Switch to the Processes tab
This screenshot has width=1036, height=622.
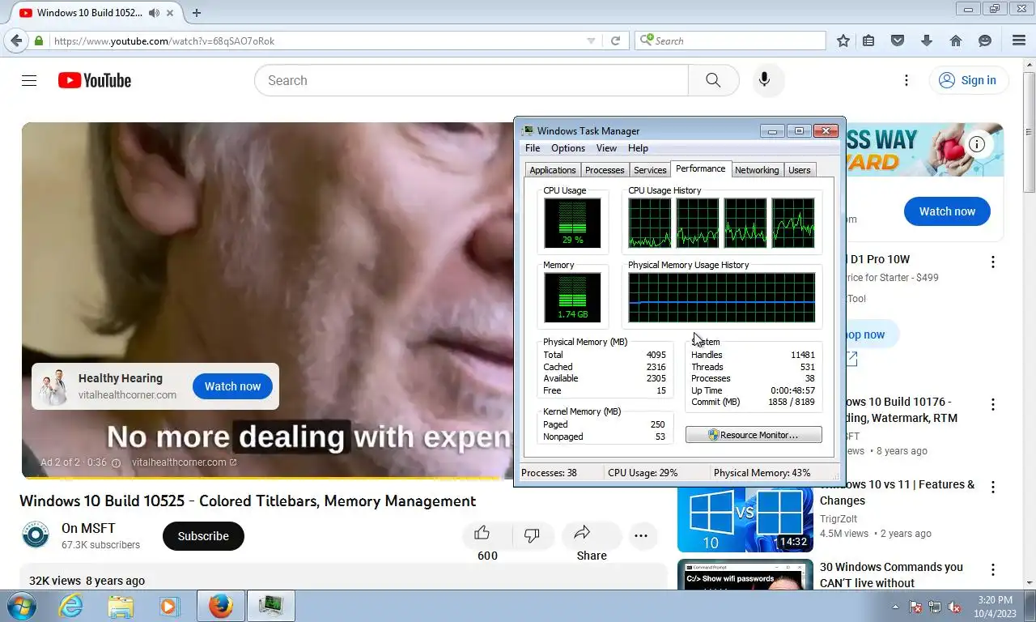click(605, 170)
